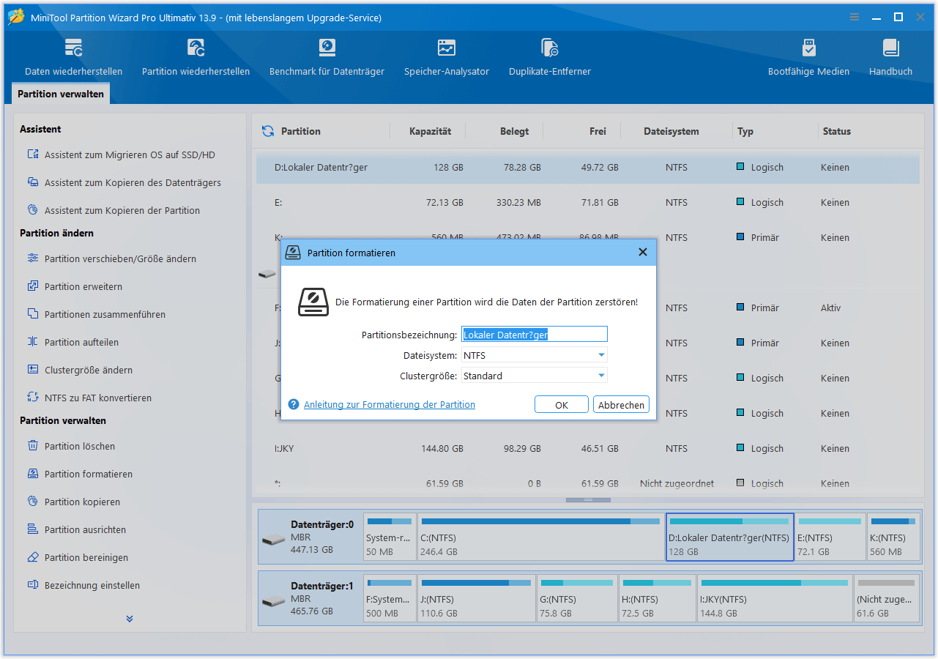Click Partition verschieben/Größe ändern
This screenshot has height=659, width=938.
[120, 259]
